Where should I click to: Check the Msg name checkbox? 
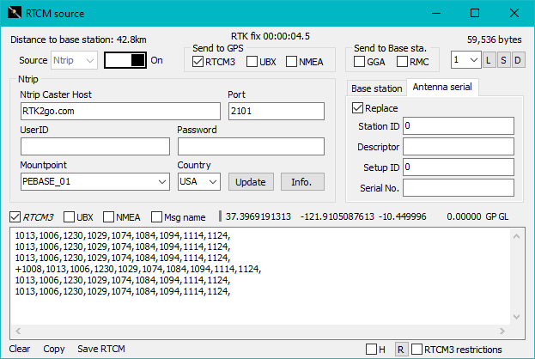(156, 217)
